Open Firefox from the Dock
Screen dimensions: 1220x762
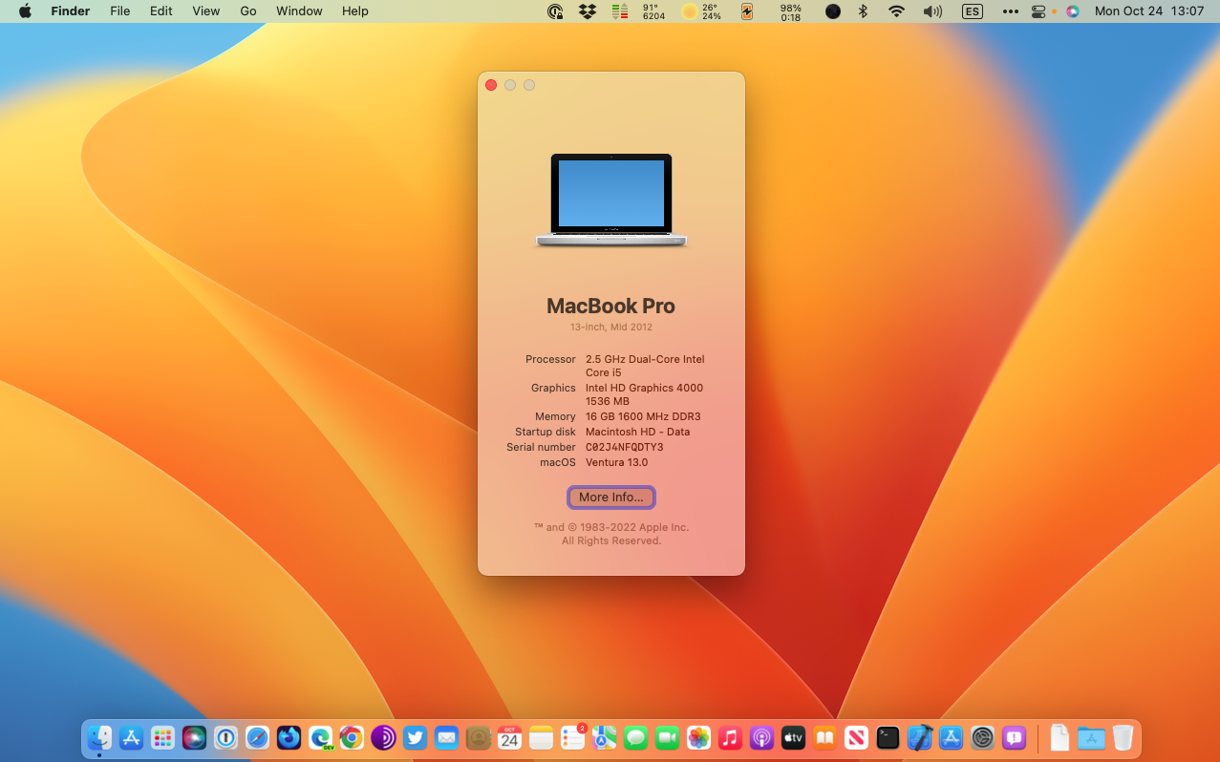[x=289, y=737]
